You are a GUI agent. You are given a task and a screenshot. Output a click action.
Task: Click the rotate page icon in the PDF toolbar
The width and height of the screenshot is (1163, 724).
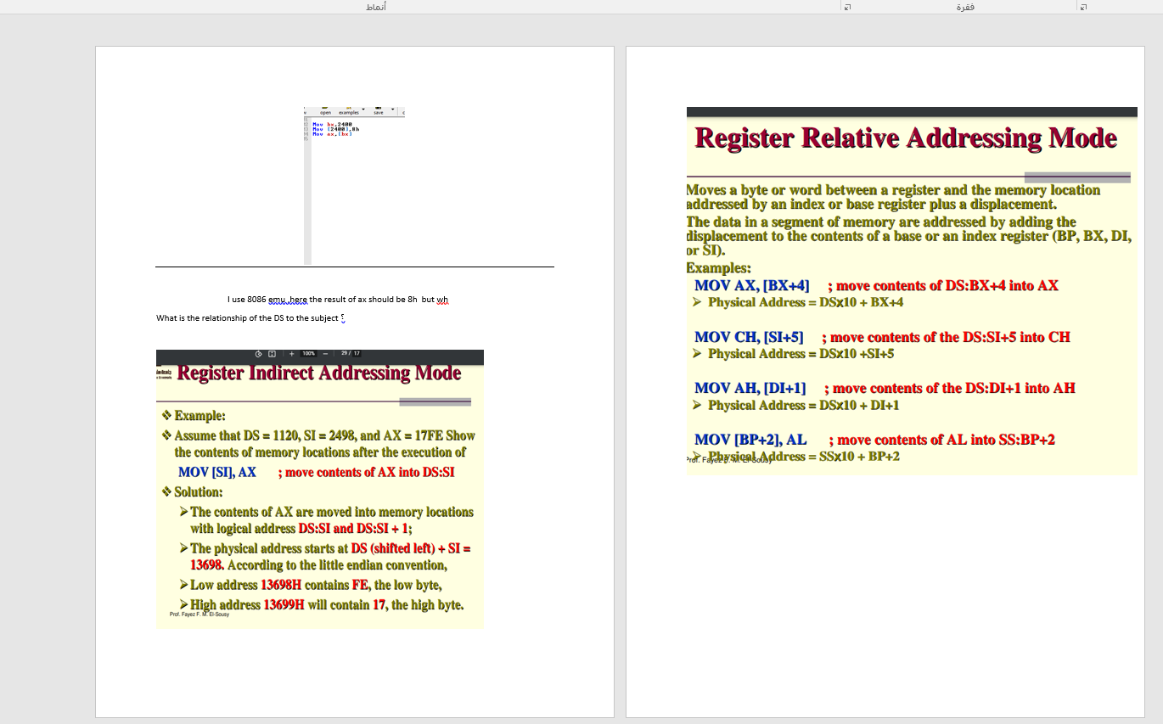[x=258, y=353]
